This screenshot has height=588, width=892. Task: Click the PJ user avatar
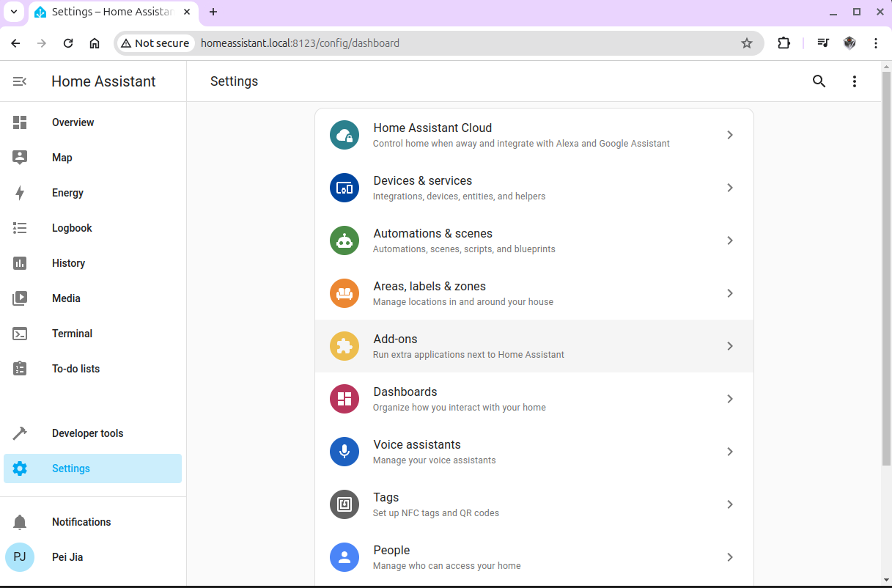(x=20, y=557)
